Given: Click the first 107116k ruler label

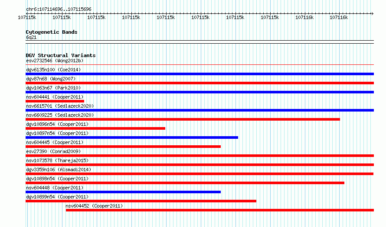Looking at the screenshot, I should (x=304, y=17).
